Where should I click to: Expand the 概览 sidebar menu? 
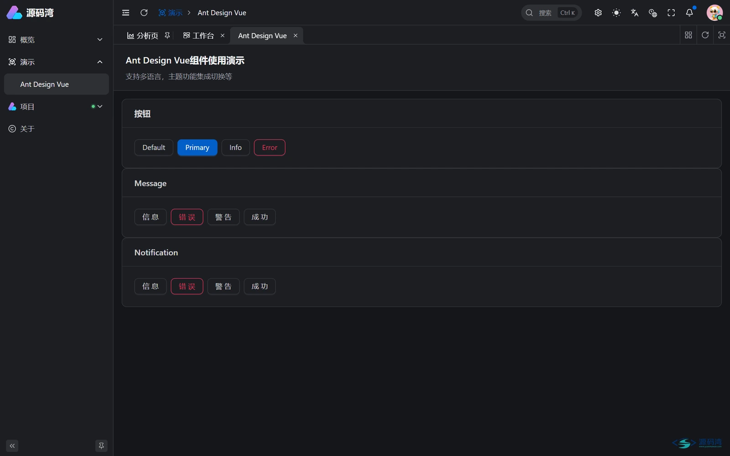point(57,40)
